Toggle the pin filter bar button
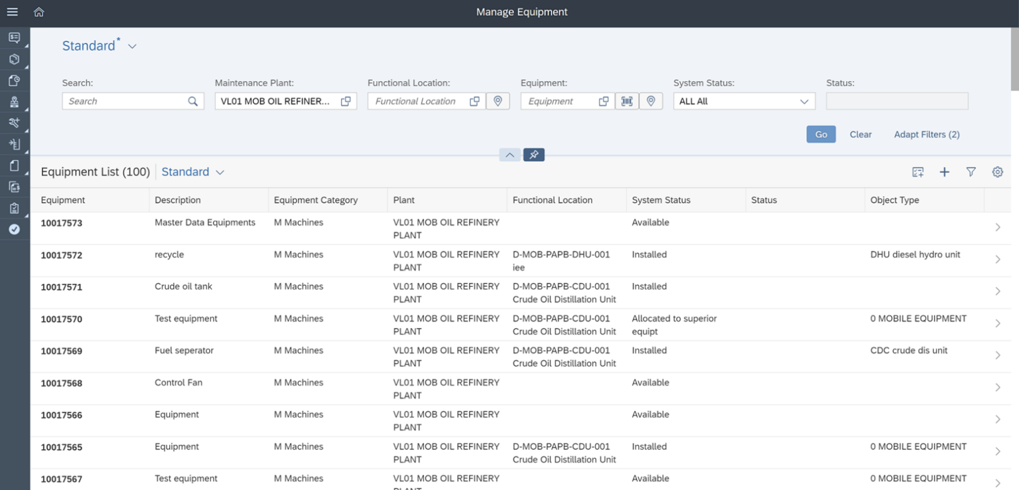The image size is (1019, 490). [534, 155]
